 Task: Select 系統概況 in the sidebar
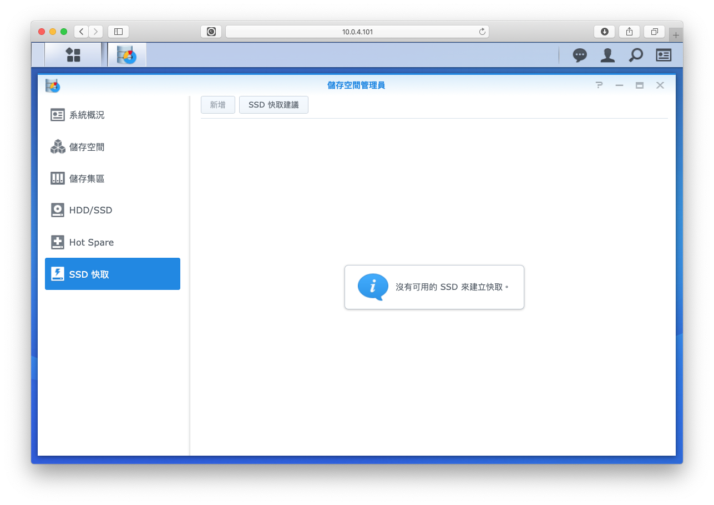click(113, 115)
